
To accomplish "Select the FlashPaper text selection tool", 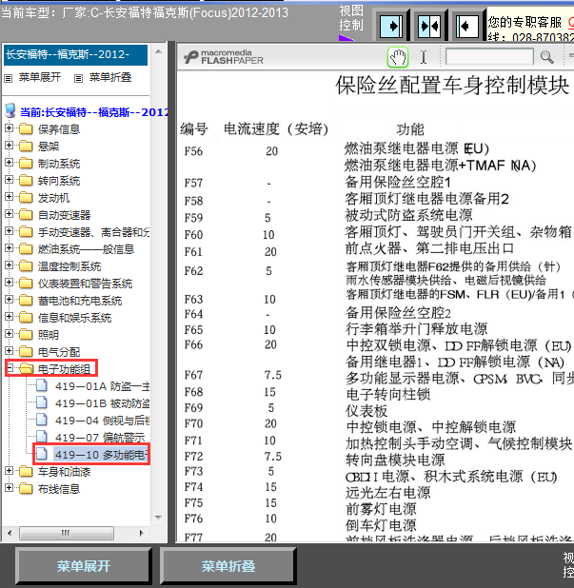I will click(x=424, y=58).
